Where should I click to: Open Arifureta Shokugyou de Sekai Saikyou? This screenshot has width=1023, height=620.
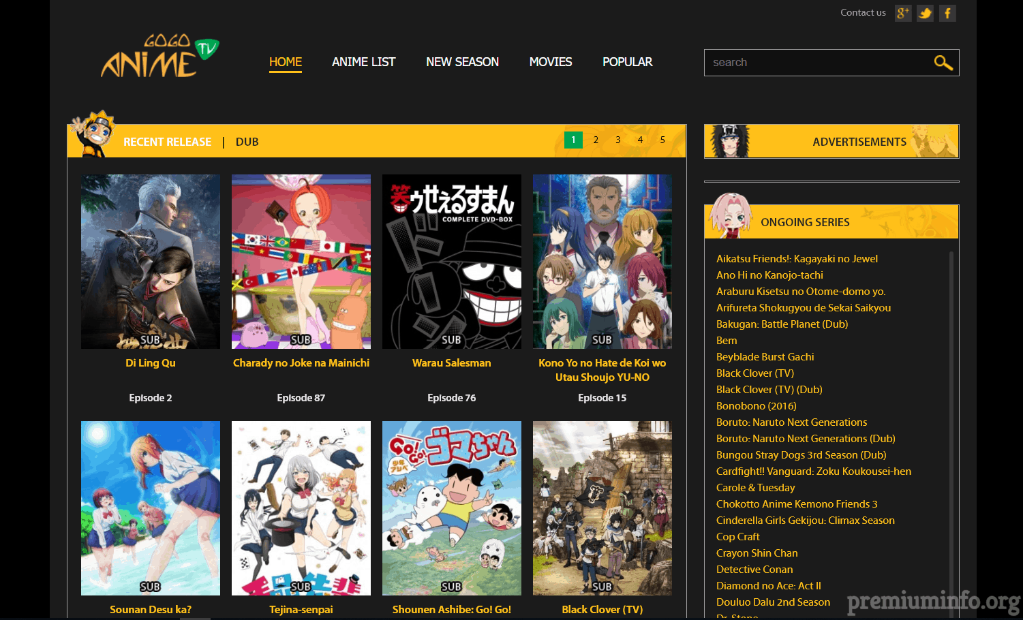pos(804,308)
